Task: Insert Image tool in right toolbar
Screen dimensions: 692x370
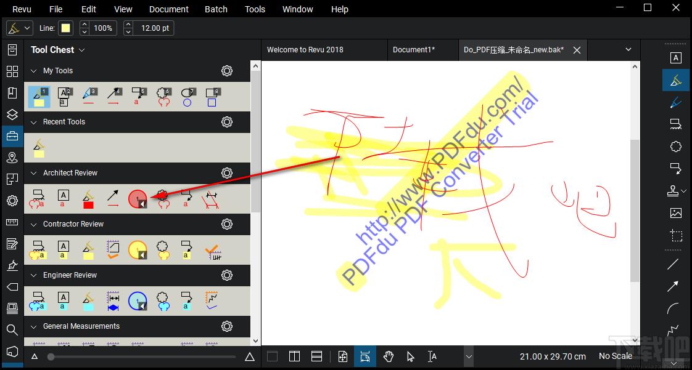Action: tap(676, 213)
